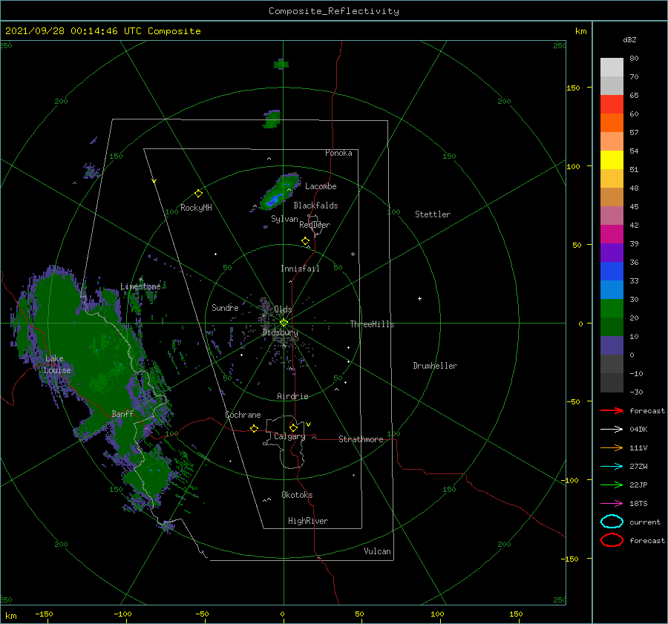668x624 pixels.
Task: Select the cyan current ellipse icon
Action: (612, 522)
